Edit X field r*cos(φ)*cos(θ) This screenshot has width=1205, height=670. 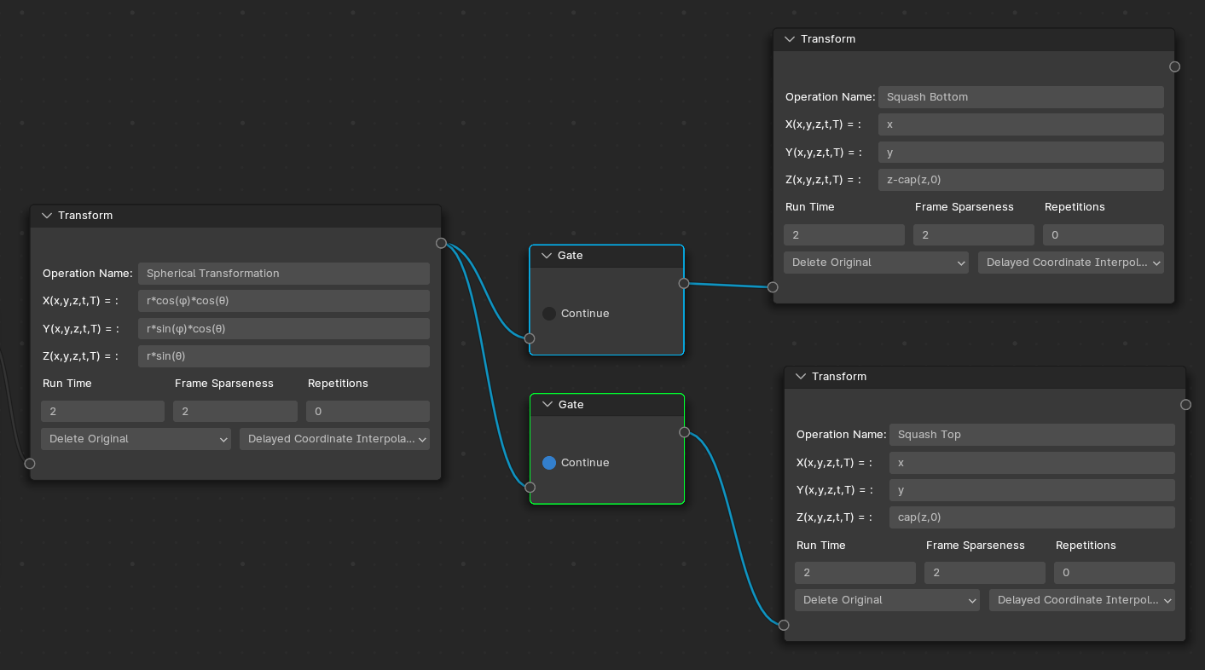pyautogui.click(x=284, y=301)
